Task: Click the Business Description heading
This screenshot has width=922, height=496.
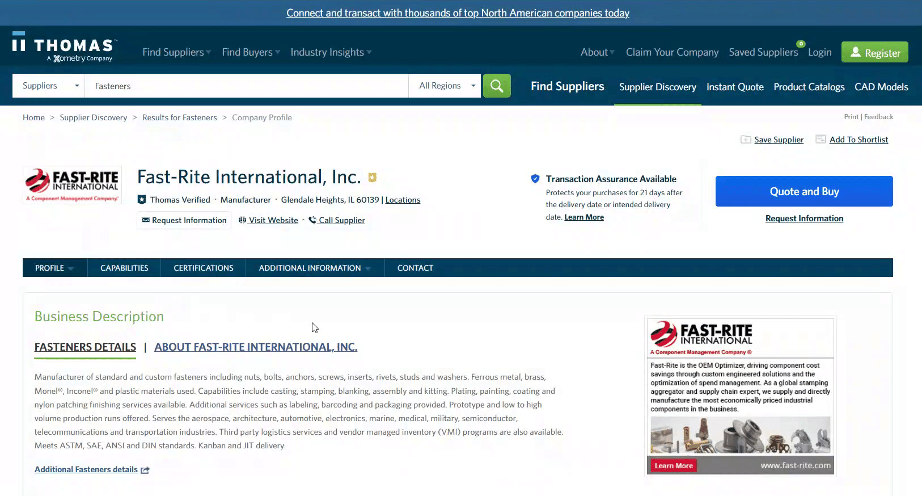Action: tap(99, 317)
